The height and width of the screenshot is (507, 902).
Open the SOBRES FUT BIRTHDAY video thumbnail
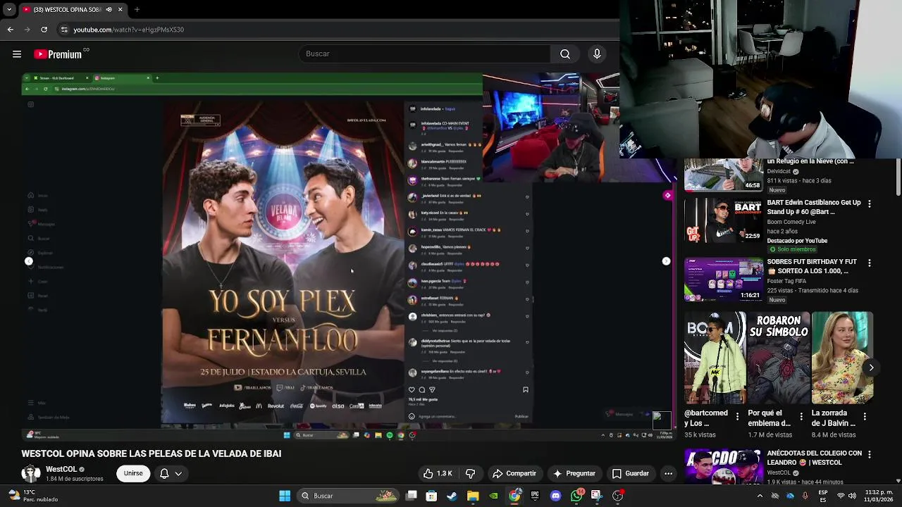click(723, 280)
